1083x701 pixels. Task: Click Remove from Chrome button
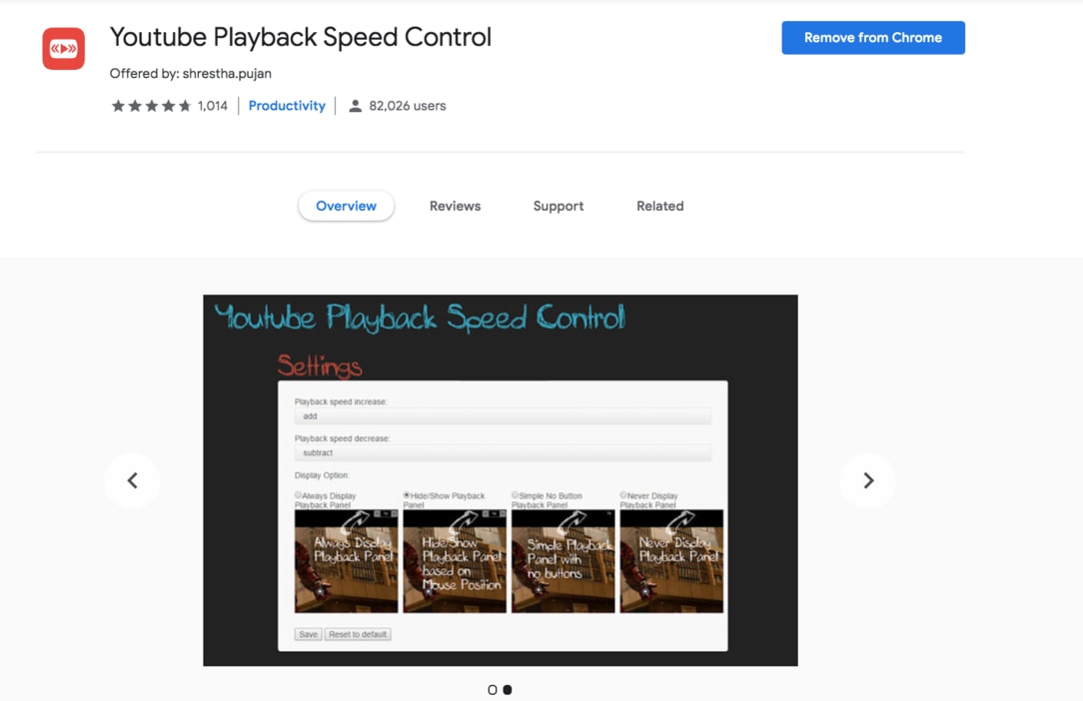pos(873,38)
